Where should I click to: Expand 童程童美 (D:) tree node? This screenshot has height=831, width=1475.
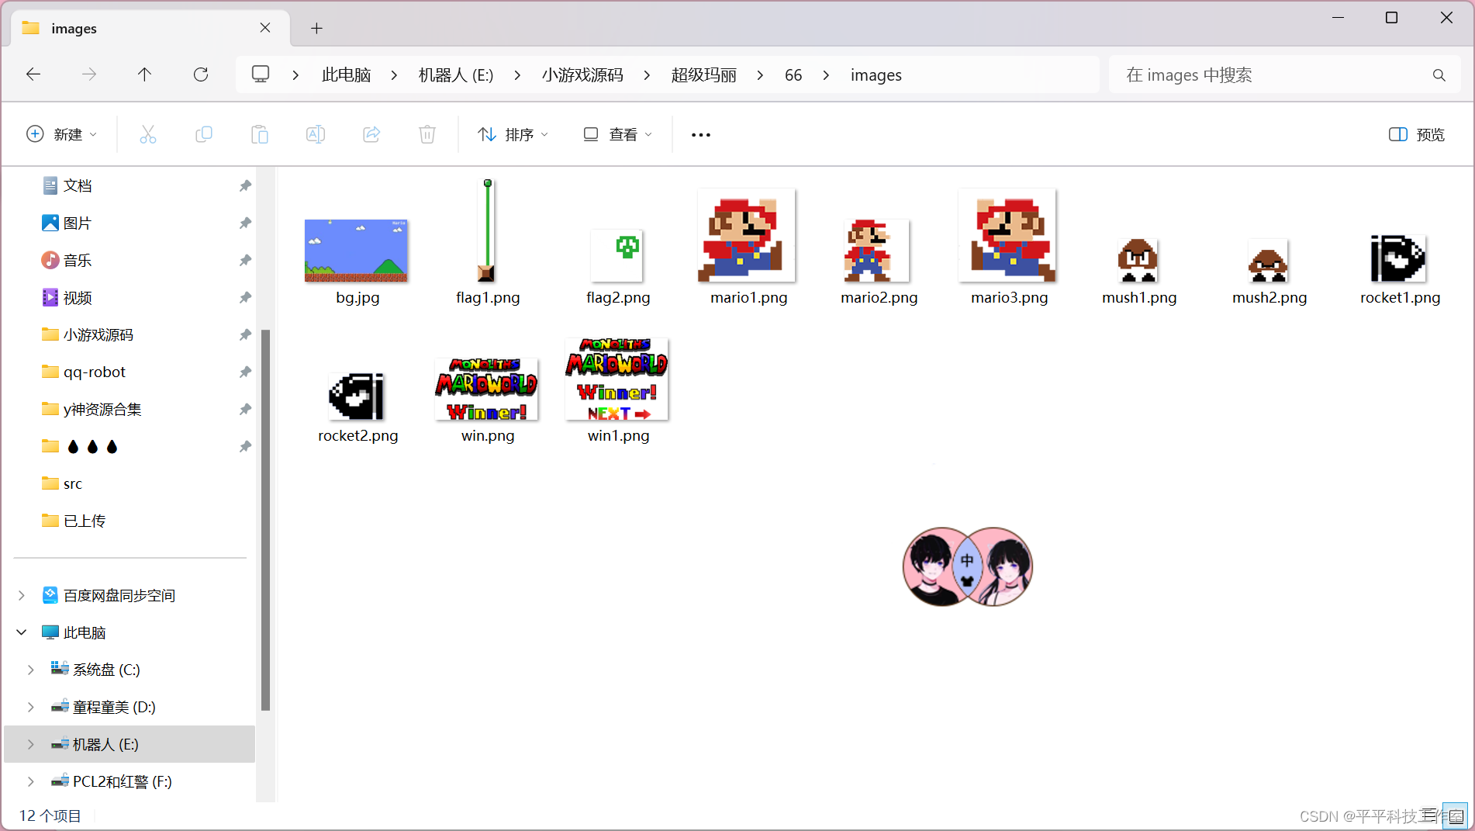coord(31,707)
